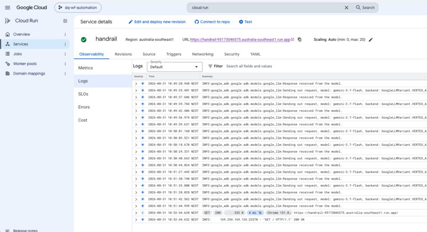Screen dimensions: 427x232
Task: Open the handrail service URL link
Action: tap(240, 40)
